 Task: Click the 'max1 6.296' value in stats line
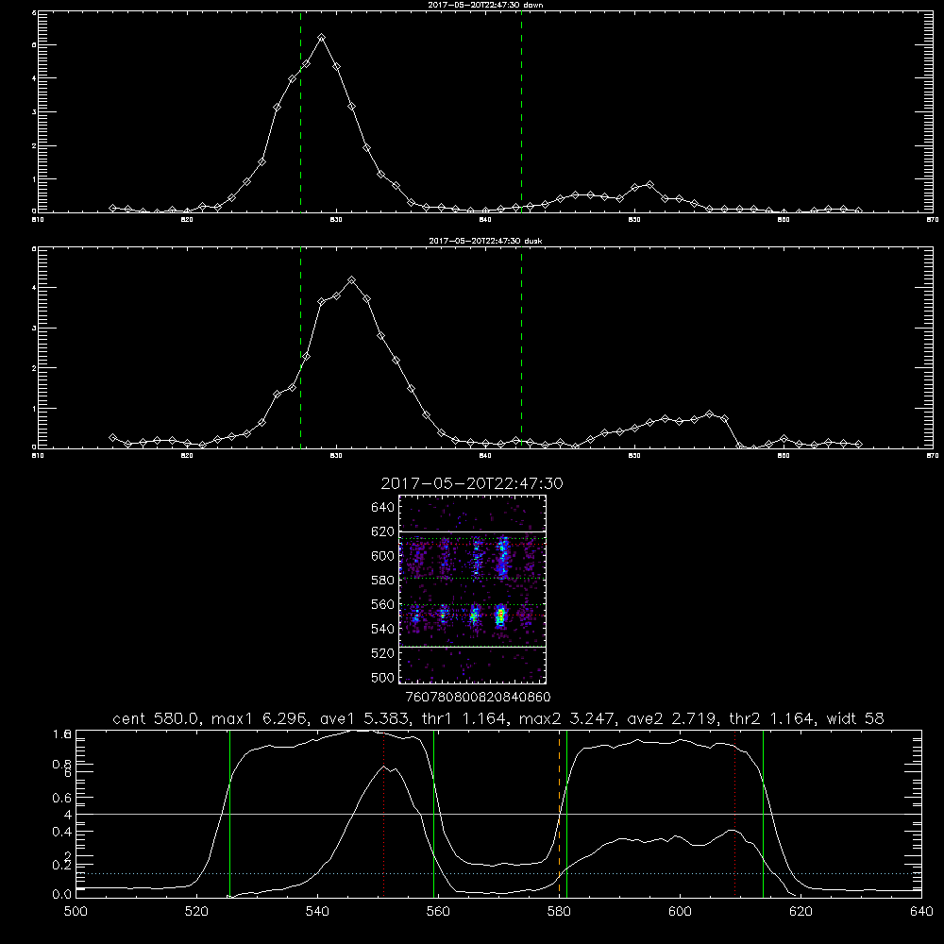[x=257, y=718]
